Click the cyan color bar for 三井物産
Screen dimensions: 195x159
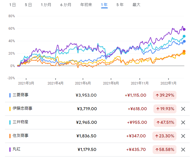click(x=10, y=122)
